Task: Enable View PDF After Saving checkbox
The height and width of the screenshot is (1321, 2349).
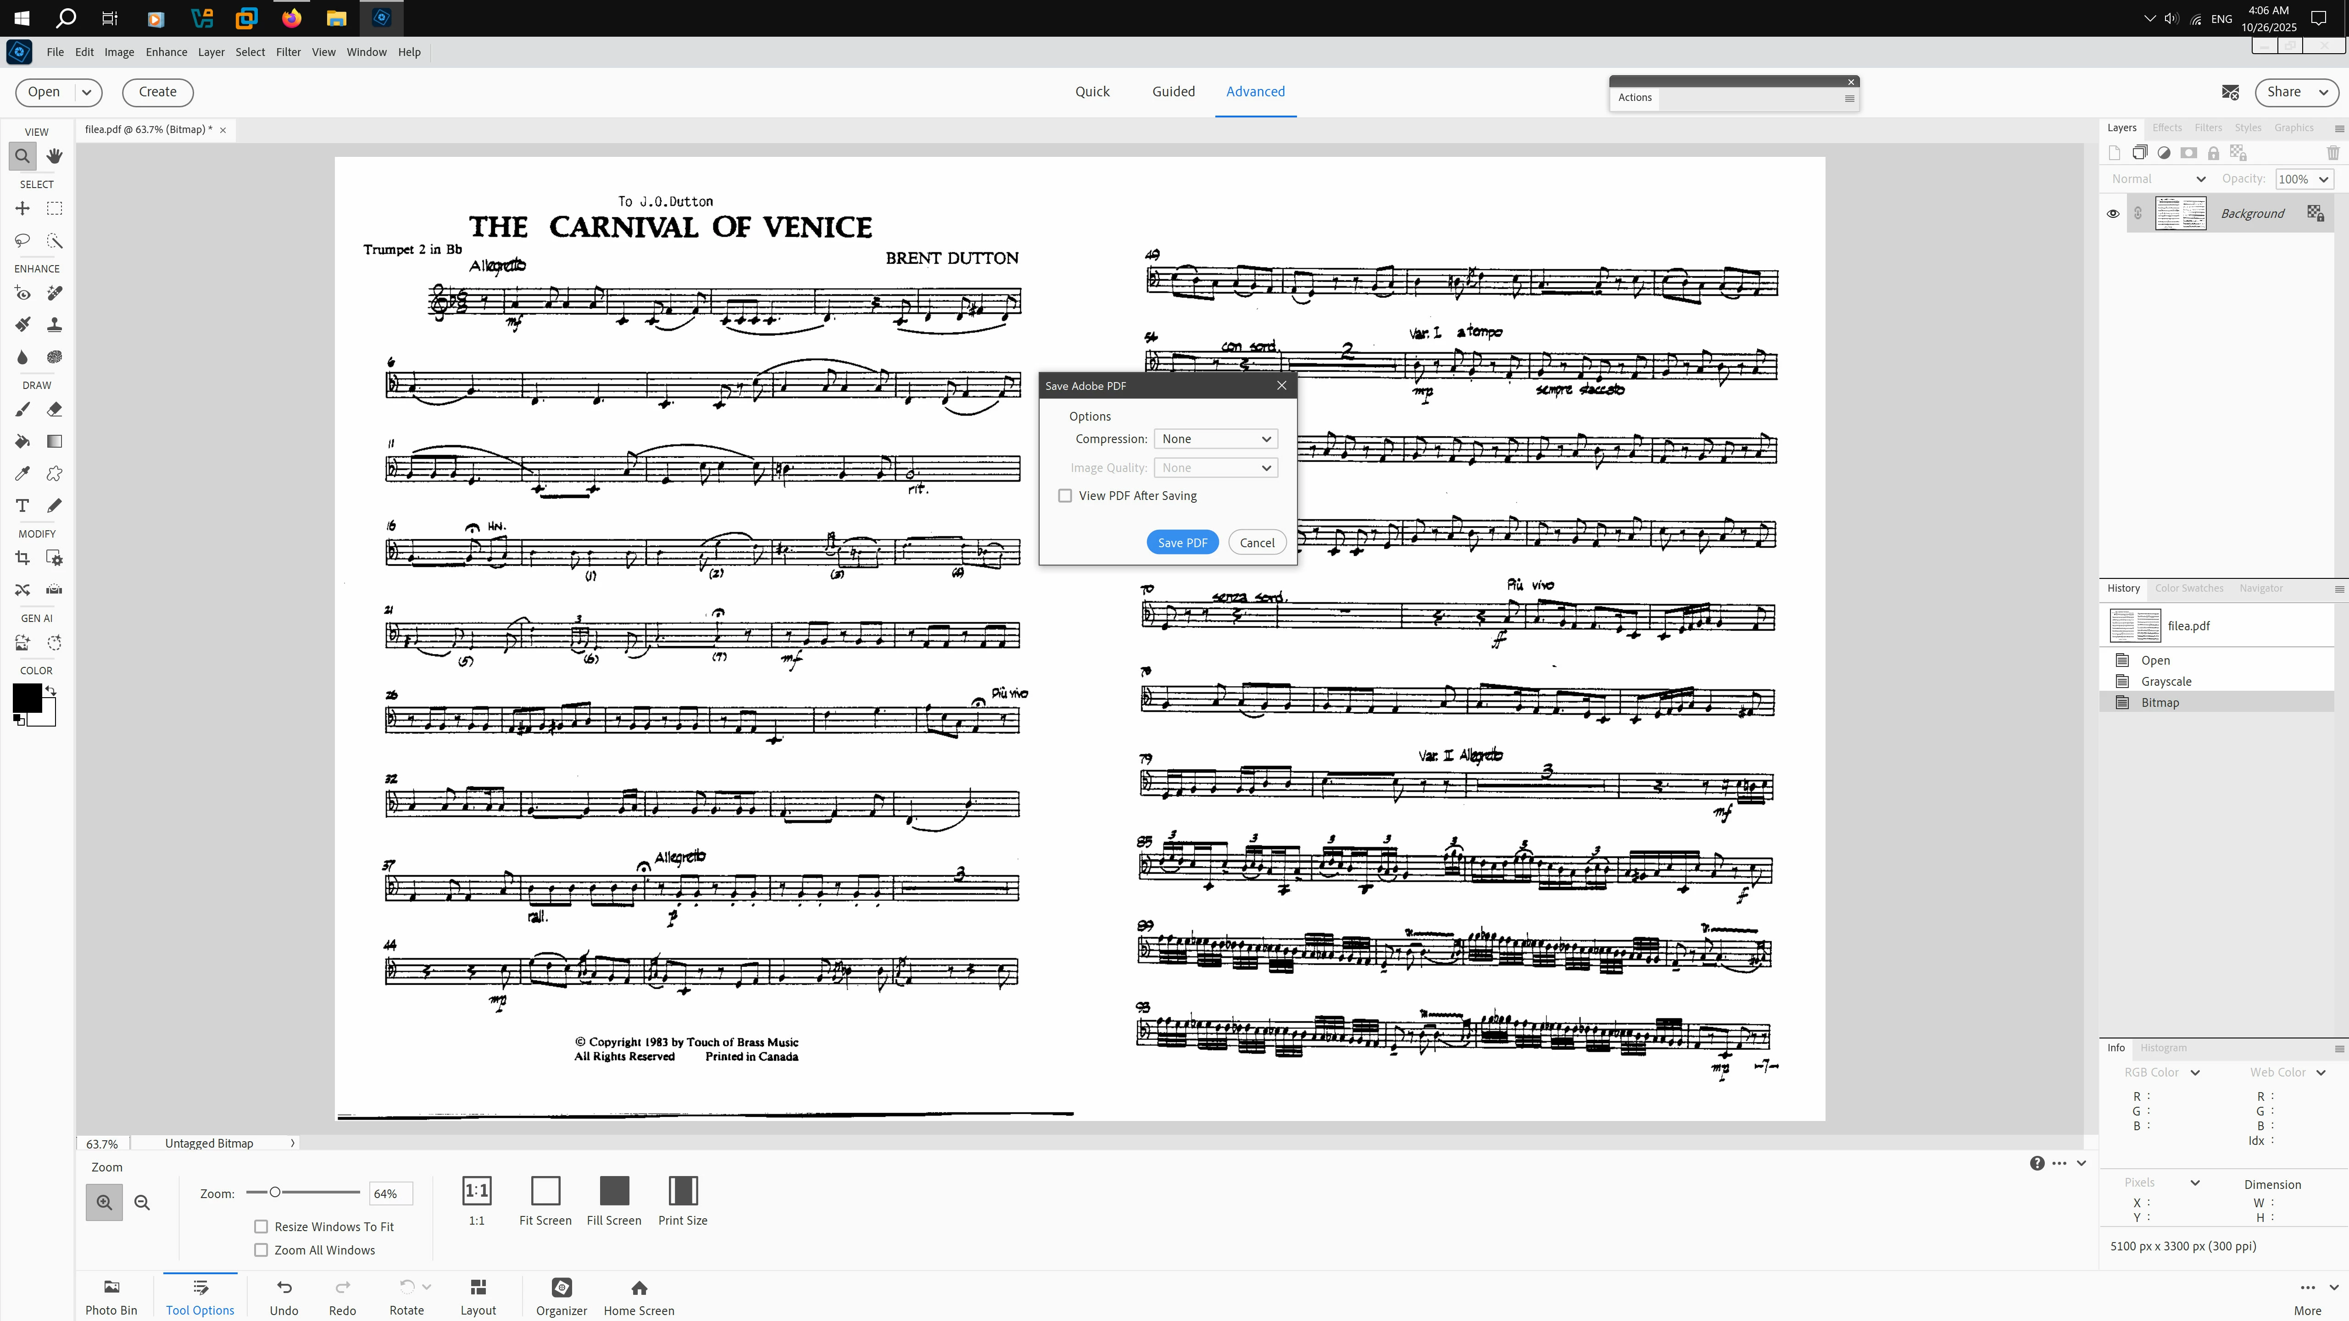Action: pos(1065,496)
